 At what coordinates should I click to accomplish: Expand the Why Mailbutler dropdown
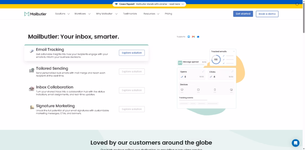click(107, 14)
